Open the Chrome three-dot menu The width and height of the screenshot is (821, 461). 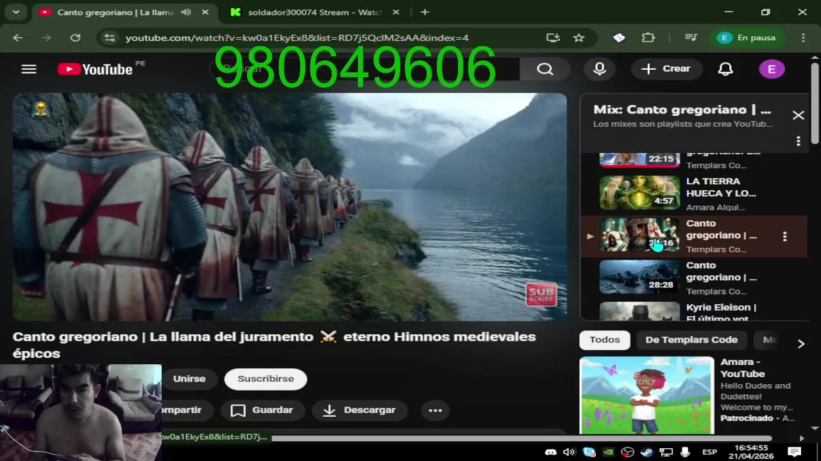pyautogui.click(x=804, y=38)
